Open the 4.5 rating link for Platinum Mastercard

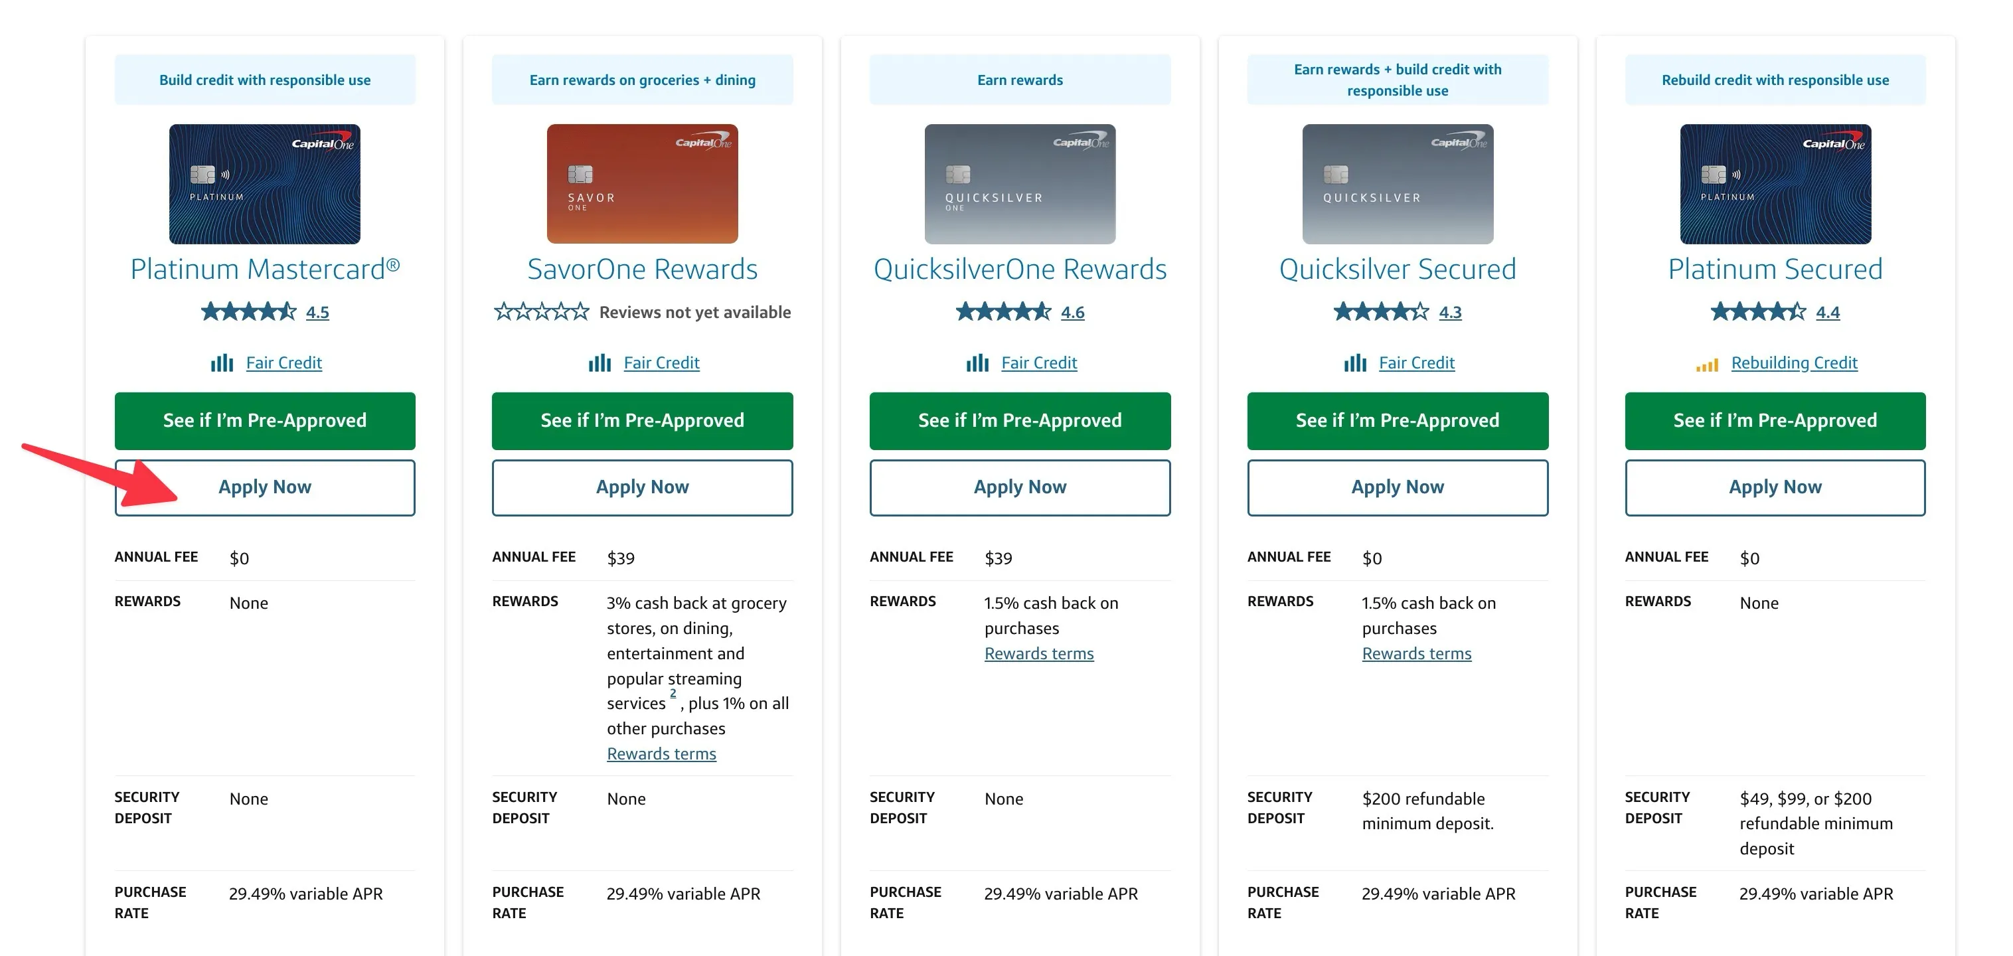(317, 312)
